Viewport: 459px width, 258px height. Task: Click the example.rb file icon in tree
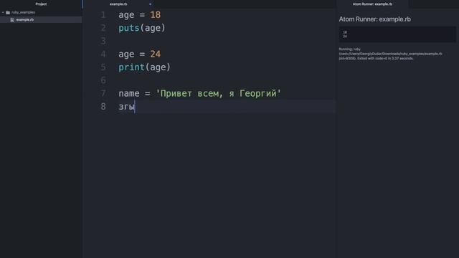point(12,20)
